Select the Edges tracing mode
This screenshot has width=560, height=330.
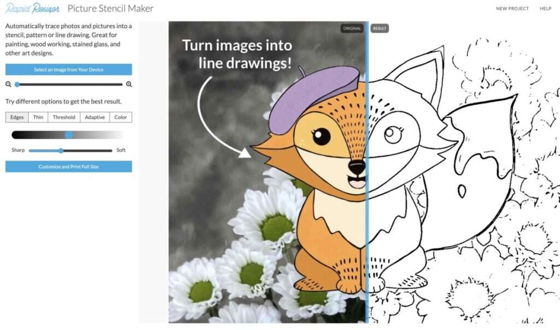(17, 117)
